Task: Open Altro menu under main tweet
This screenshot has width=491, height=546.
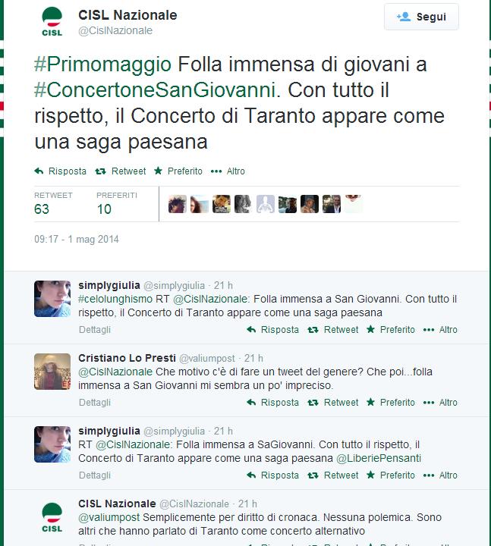Action: point(228,171)
